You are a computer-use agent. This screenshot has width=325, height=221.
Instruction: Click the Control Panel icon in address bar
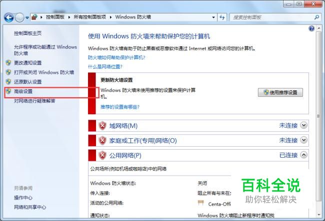pos(34,17)
